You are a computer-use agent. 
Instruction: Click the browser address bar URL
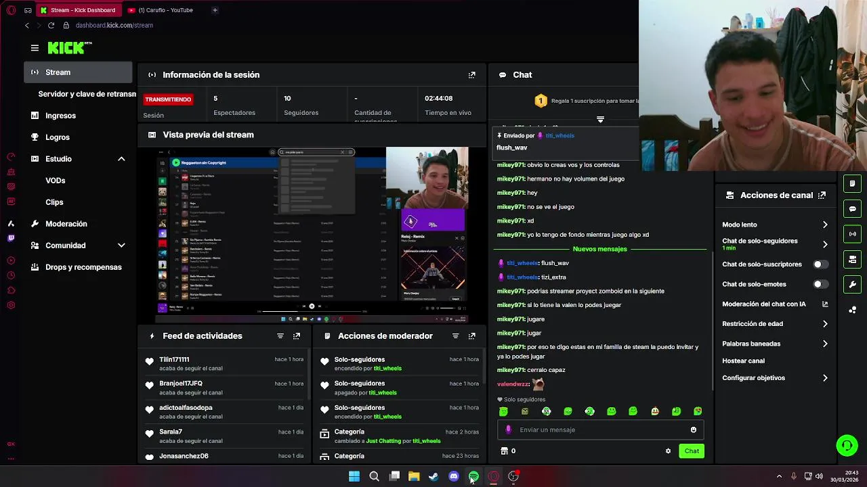coord(114,25)
